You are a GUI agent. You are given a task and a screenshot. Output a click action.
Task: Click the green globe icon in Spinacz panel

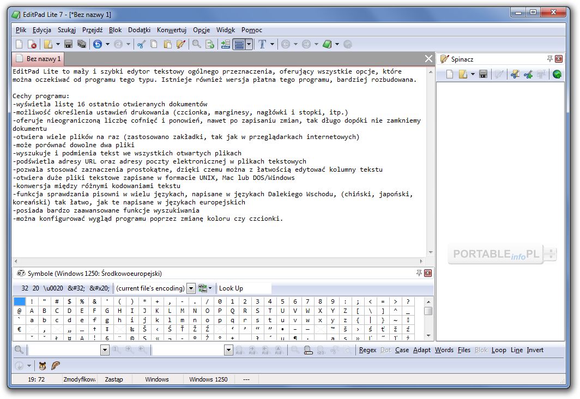pyautogui.click(x=557, y=74)
